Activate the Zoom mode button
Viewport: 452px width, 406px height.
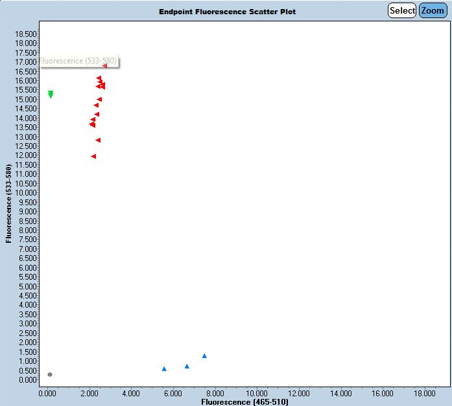click(x=433, y=10)
